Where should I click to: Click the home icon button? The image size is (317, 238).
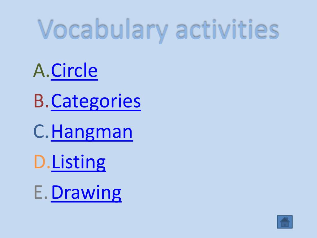click(285, 222)
